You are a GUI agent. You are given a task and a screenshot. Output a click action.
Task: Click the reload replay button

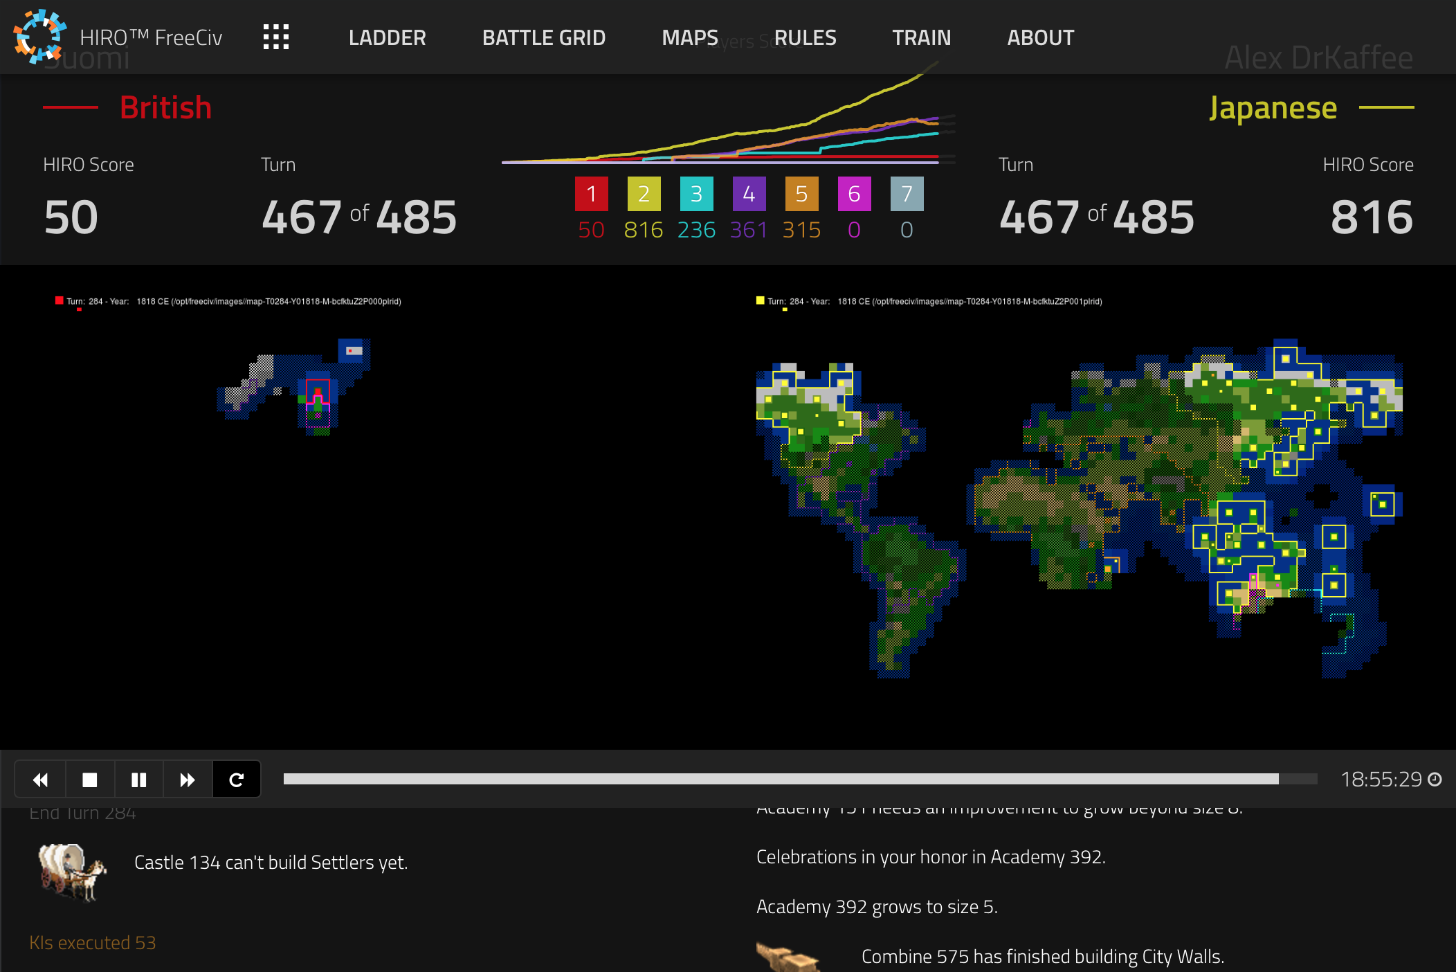click(237, 780)
